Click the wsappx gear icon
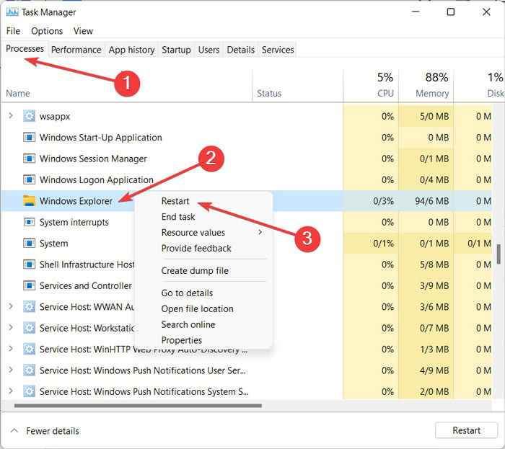 [x=29, y=116]
